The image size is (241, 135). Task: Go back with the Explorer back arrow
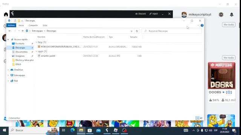(10, 31)
